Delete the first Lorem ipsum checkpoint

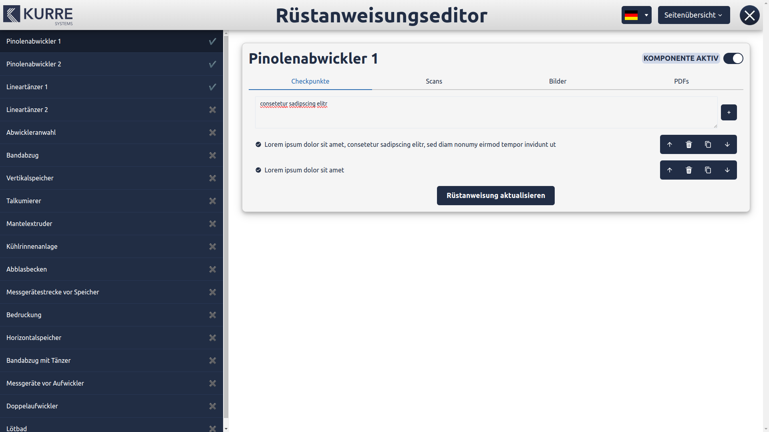[689, 144]
